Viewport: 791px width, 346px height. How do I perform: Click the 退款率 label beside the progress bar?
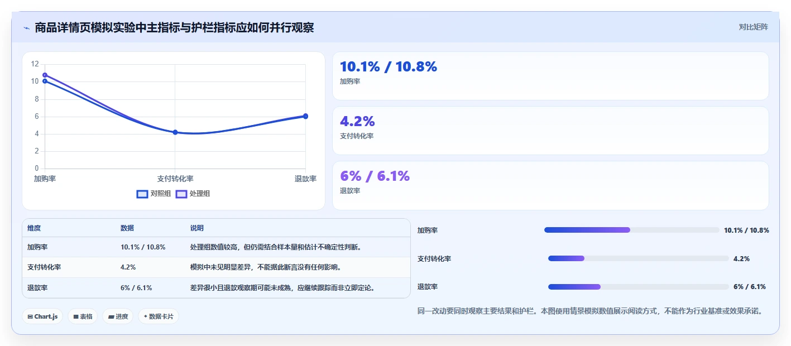coord(428,287)
